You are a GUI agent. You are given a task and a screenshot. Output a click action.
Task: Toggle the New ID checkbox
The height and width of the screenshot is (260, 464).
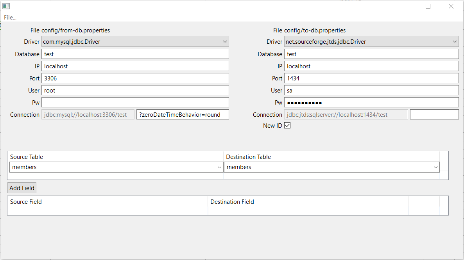(x=287, y=126)
